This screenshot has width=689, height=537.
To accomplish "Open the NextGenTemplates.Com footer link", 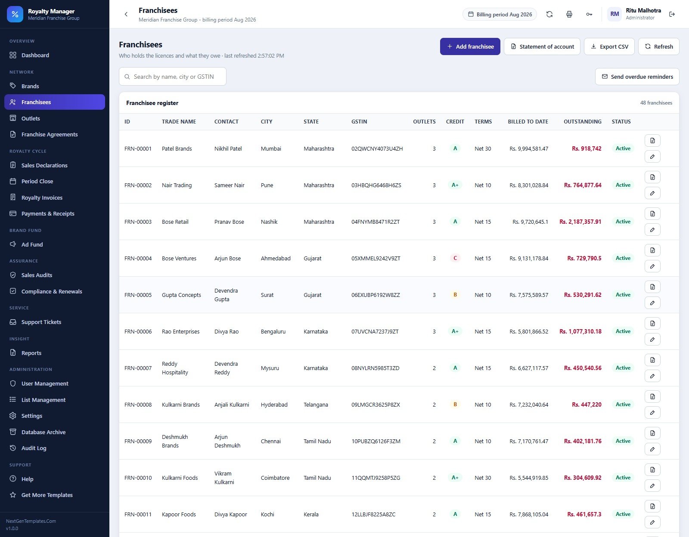I will [x=31, y=521].
